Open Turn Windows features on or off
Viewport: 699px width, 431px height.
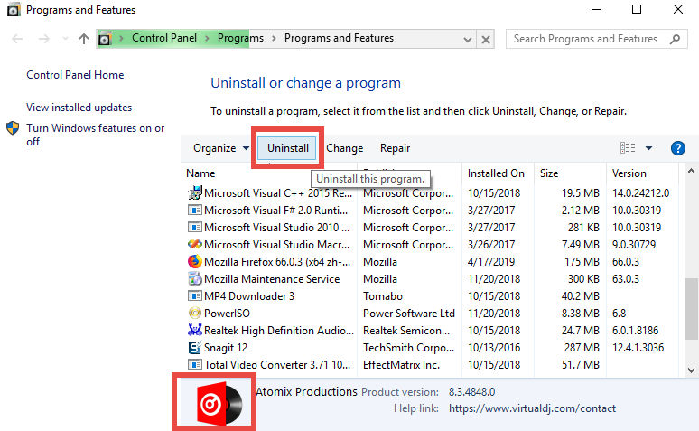click(x=96, y=135)
